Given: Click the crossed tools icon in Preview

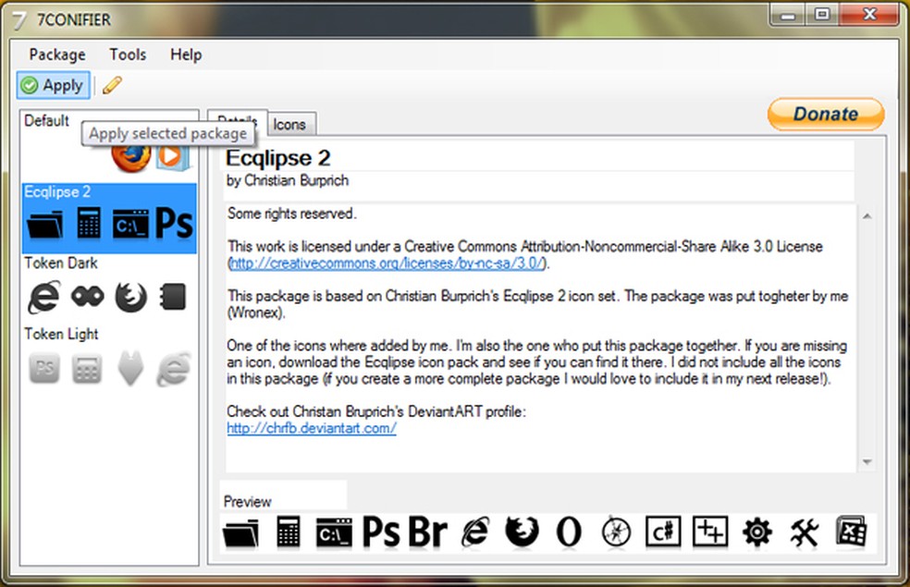Looking at the screenshot, I should coord(805,532).
